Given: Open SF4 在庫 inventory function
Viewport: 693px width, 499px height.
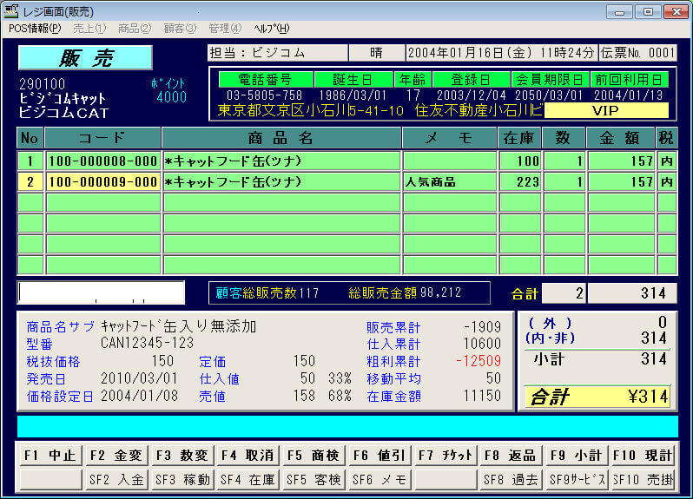Looking at the screenshot, I should tap(248, 479).
